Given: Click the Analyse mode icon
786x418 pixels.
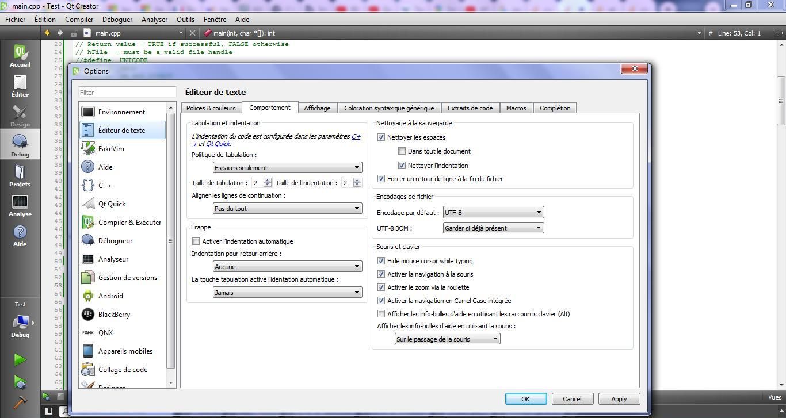Looking at the screenshot, I should coord(20,206).
